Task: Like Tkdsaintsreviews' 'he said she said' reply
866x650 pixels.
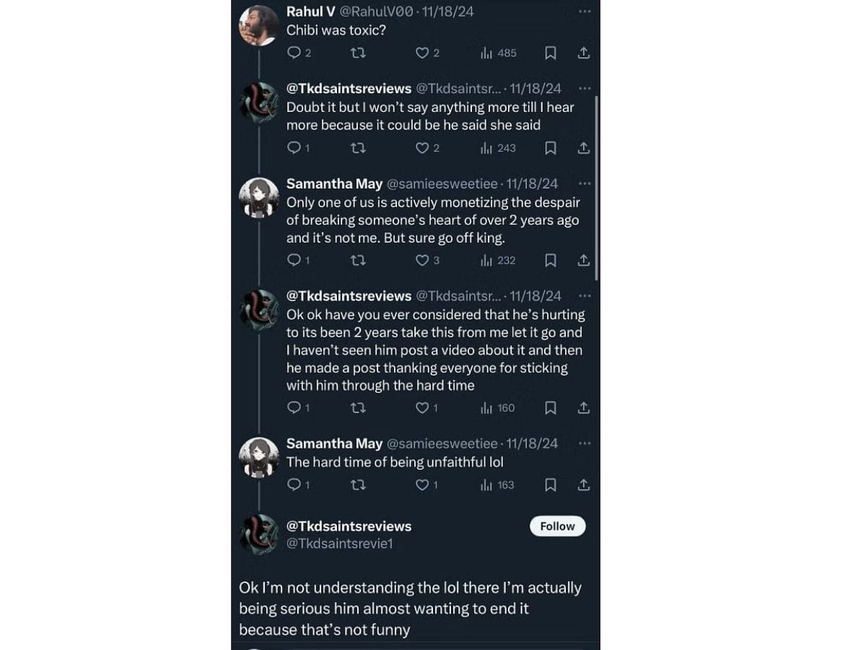Action: click(423, 147)
